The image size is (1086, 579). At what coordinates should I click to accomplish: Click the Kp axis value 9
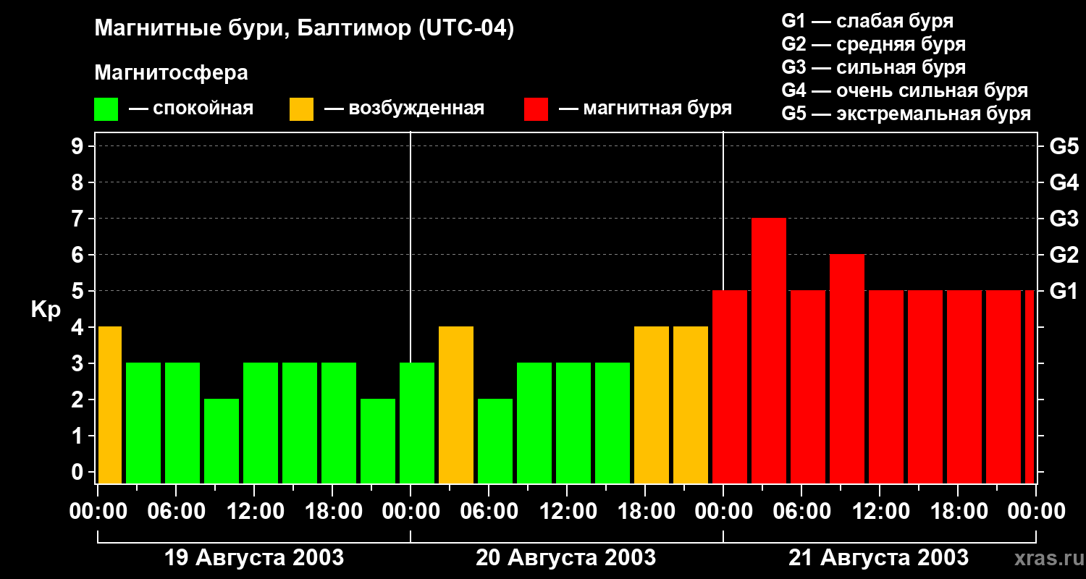pyautogui.click(x=79, y=146)
